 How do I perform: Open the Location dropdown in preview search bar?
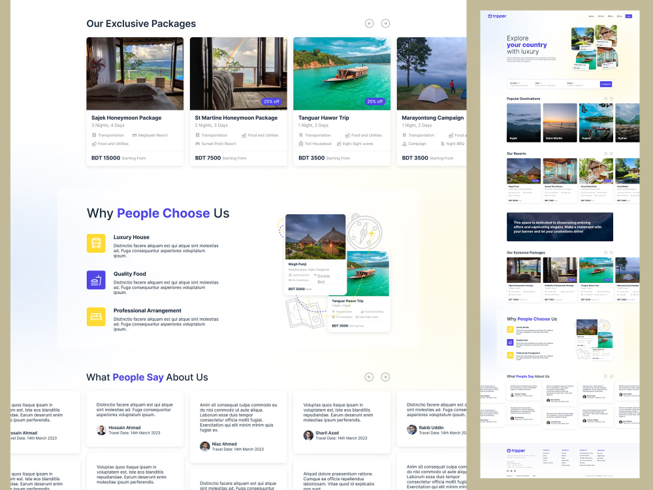[x=515, y=84]
